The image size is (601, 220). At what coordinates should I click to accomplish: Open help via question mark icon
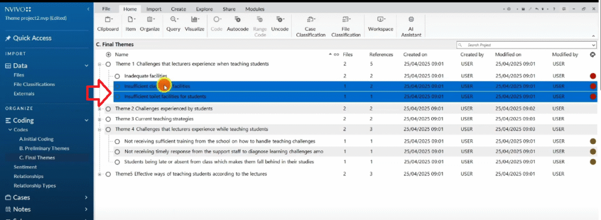tap(553, 9)
